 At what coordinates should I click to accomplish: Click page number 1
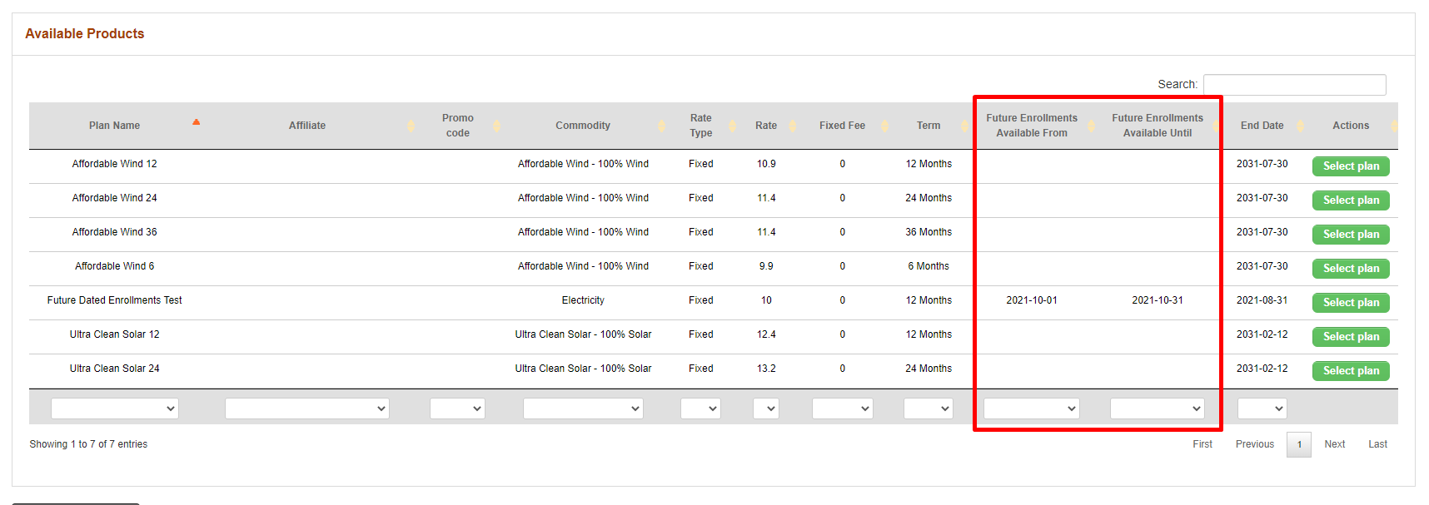click(x=1299, y=444)
